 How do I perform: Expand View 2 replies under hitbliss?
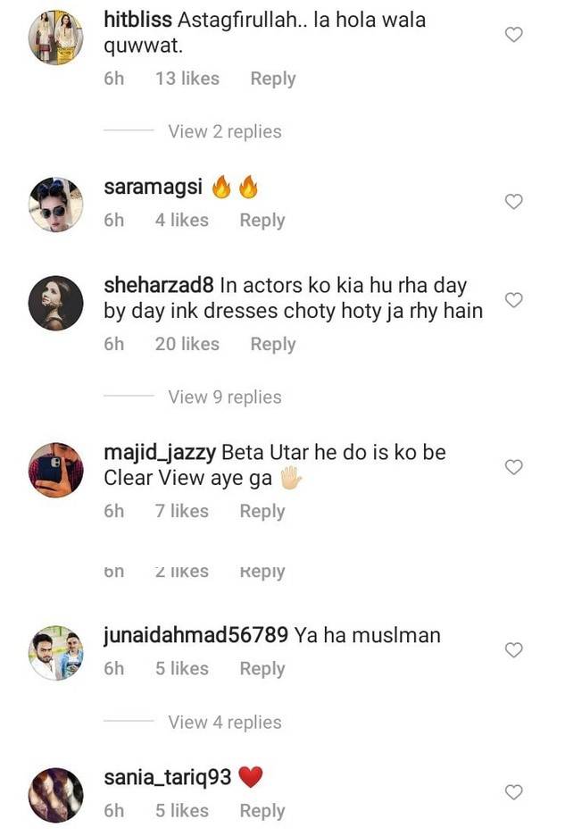click(224, 131)
